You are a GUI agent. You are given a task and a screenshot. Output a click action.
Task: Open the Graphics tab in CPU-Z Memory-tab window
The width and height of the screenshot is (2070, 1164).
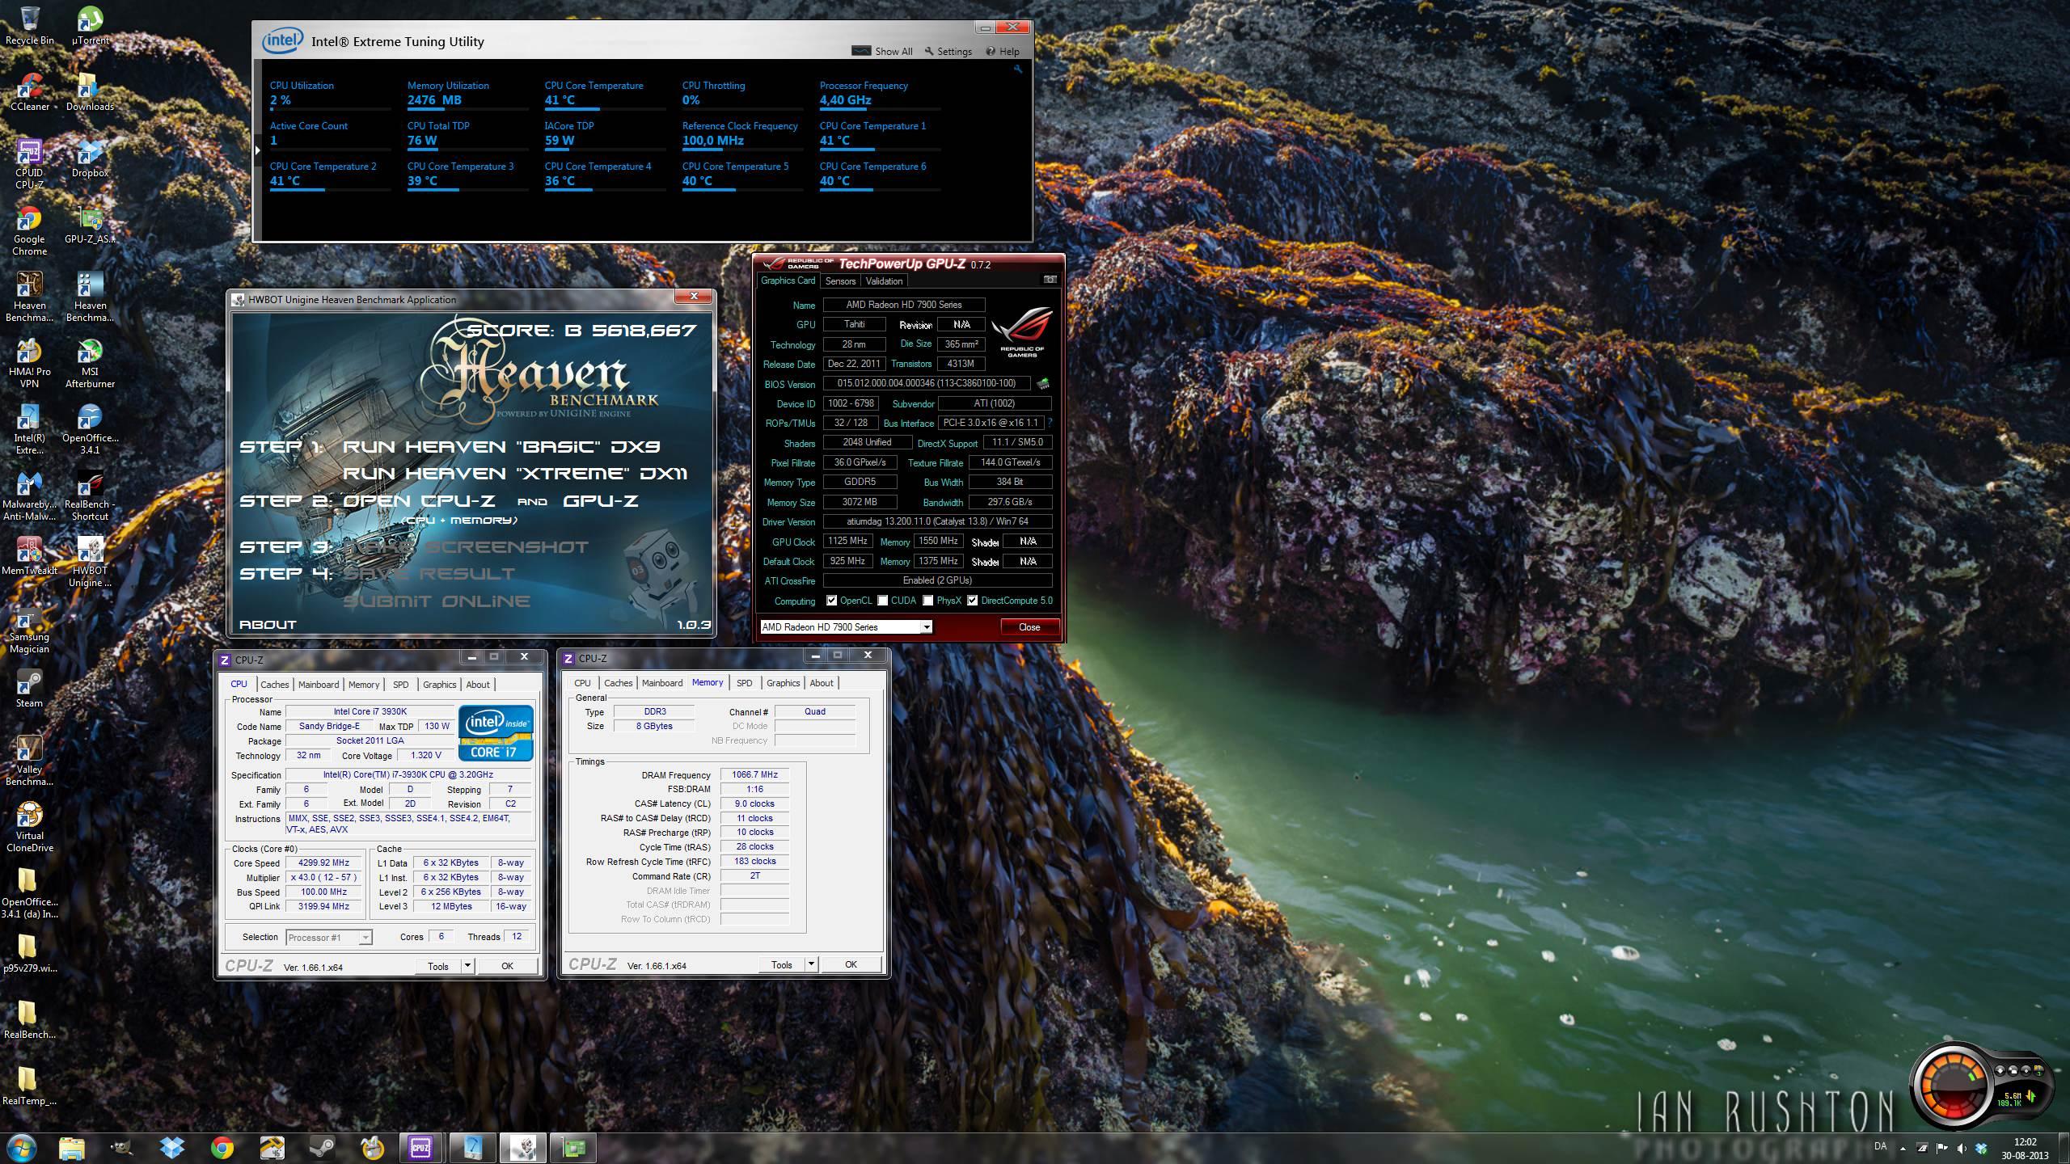[783, 683]
